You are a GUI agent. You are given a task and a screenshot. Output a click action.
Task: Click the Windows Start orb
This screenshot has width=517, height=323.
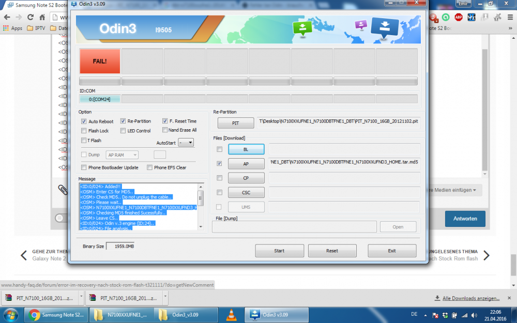(10, 314)
